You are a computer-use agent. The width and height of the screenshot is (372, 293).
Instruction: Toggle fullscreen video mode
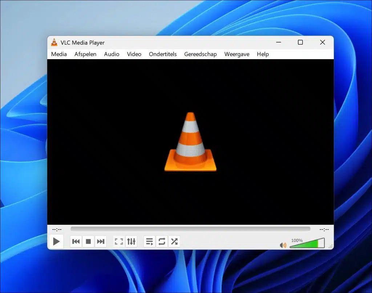click(119, 241)
